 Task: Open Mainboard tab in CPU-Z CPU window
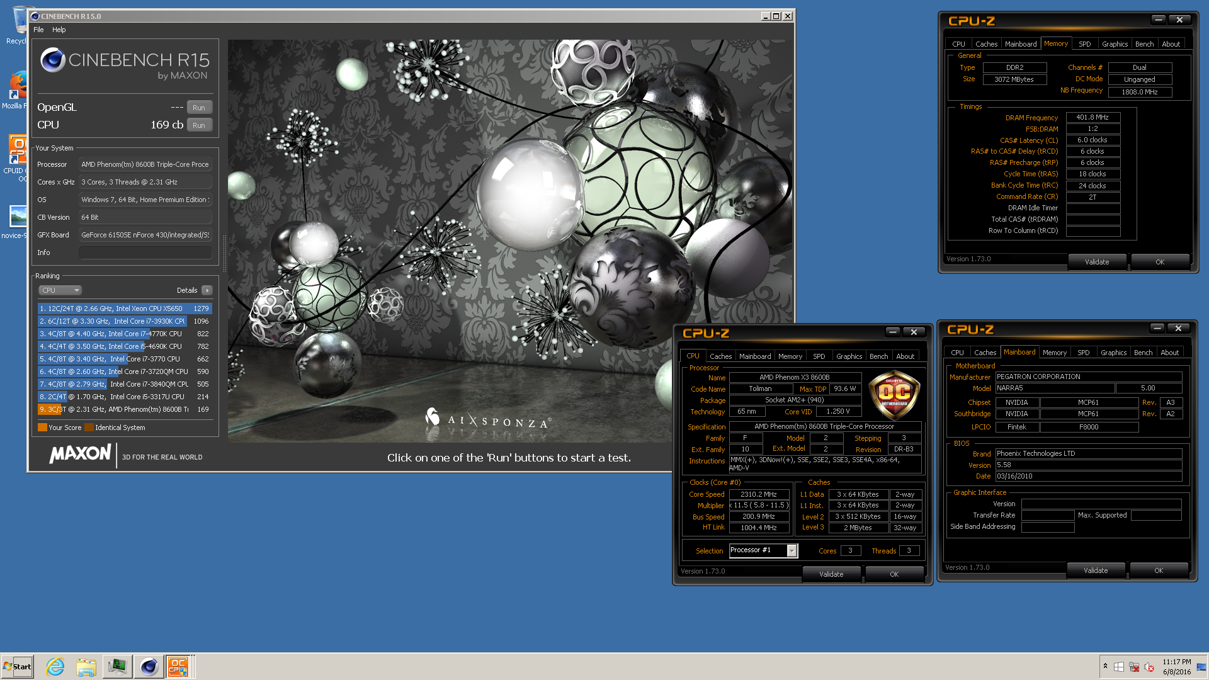point(755,356)
